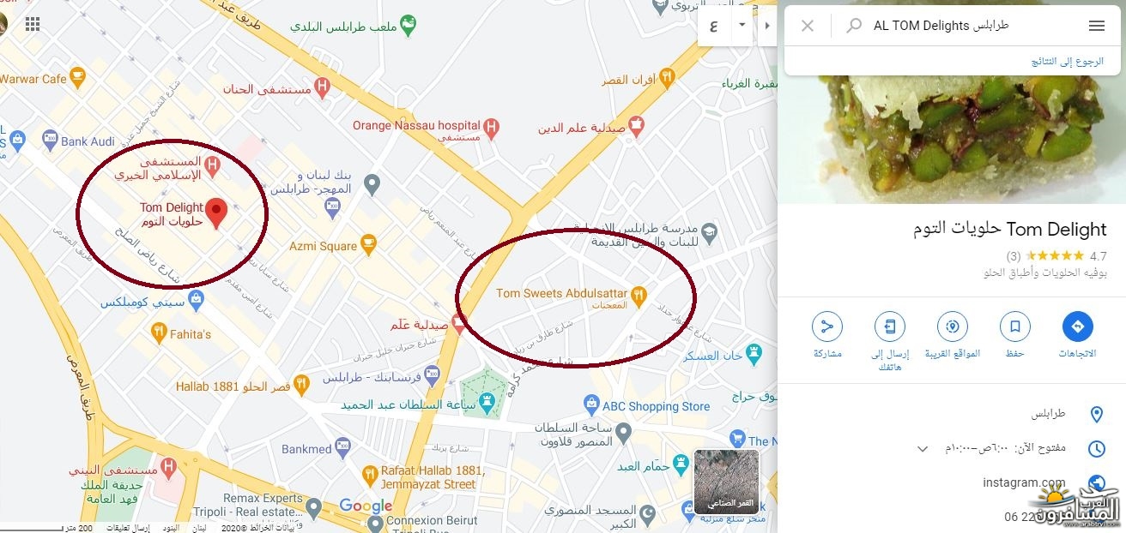Open the hamburger menu in search box
This screenshot has width=1126, height=533.
1096,26
